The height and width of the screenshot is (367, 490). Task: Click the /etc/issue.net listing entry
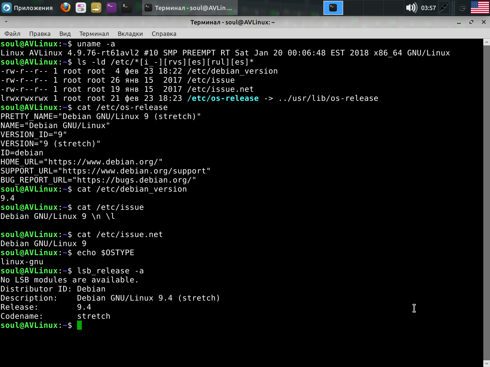tap(221, 89)
